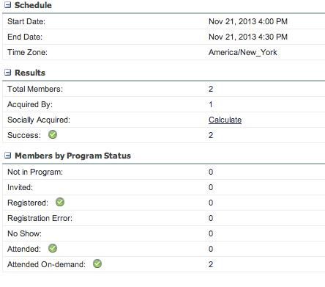The width and height of the screenshot is (325, 287).
Task: Click the Success count value
Action: [211, 135]
